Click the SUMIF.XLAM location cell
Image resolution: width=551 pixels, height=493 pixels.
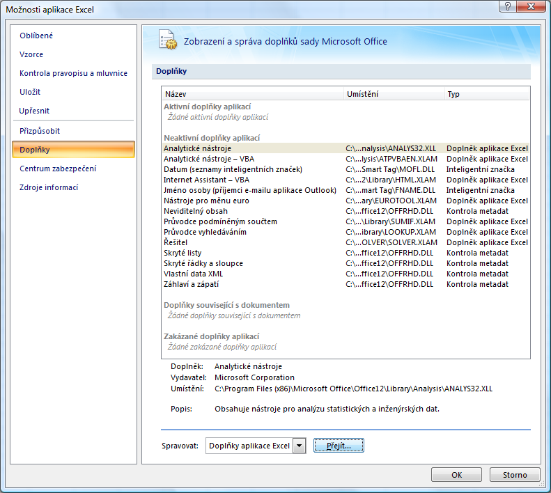[x=390, y=221]
